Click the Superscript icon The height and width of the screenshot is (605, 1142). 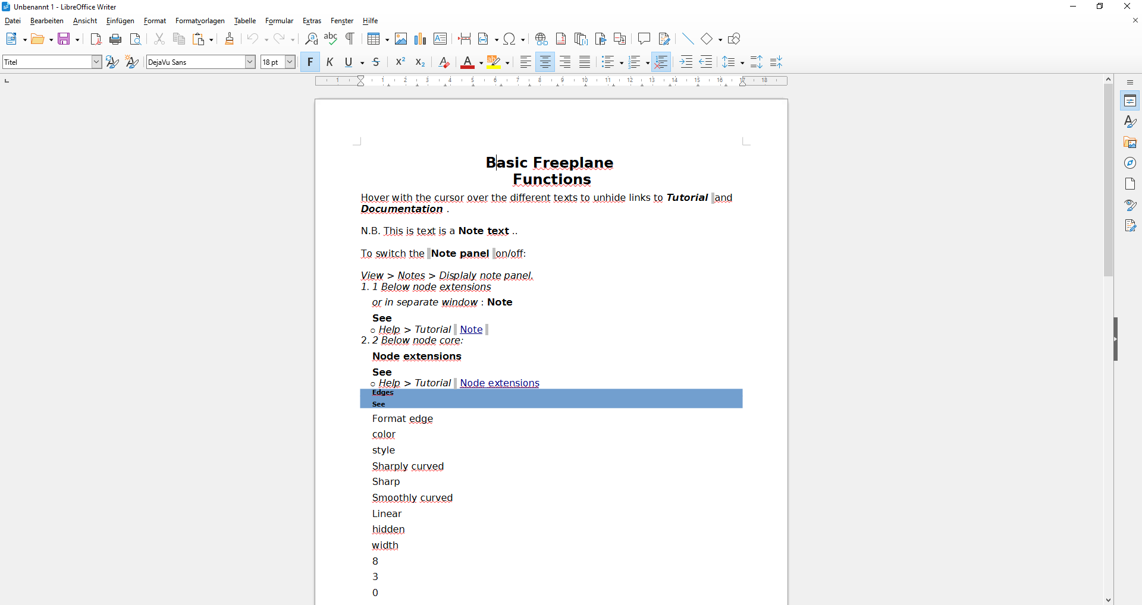click(401, 62)
